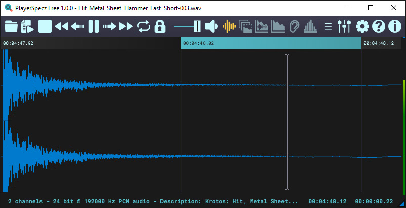Mute audio with the speaker icon
The height and width of the screenshot is (208, 406).
(211, 26)
